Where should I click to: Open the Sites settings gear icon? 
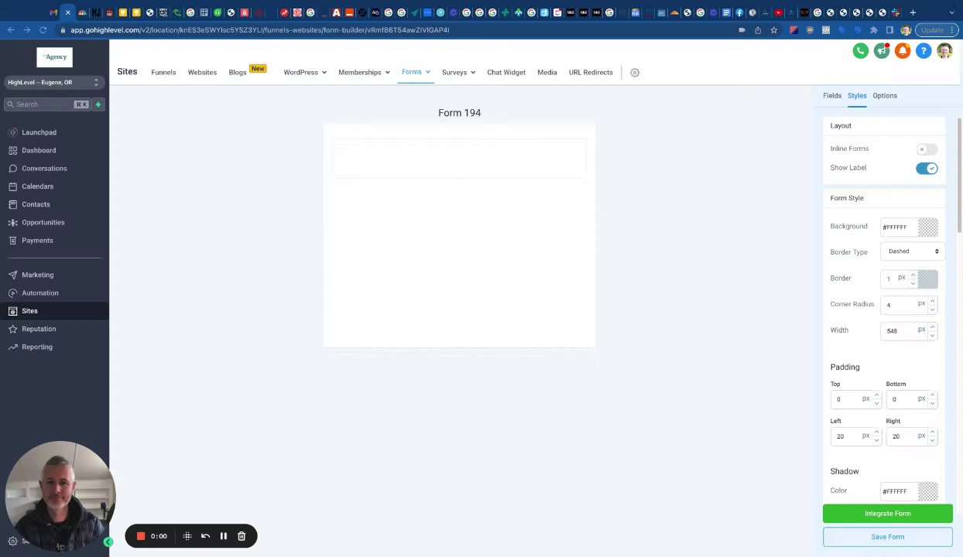tap(635, 73)
